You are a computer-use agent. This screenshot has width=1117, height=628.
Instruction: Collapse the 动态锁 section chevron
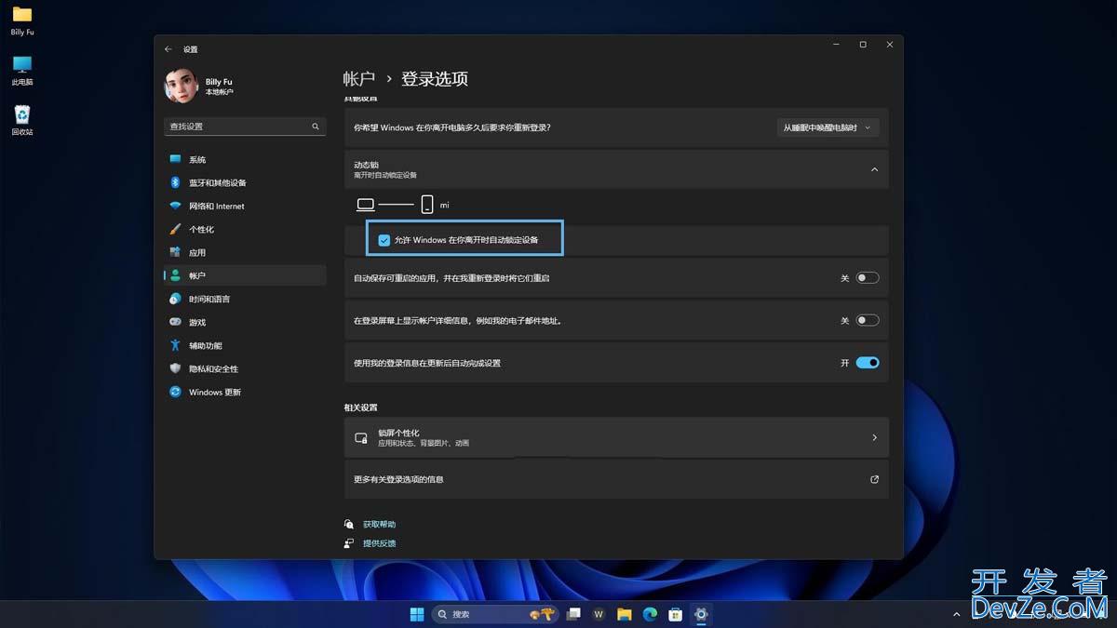[x=874, y=169]
